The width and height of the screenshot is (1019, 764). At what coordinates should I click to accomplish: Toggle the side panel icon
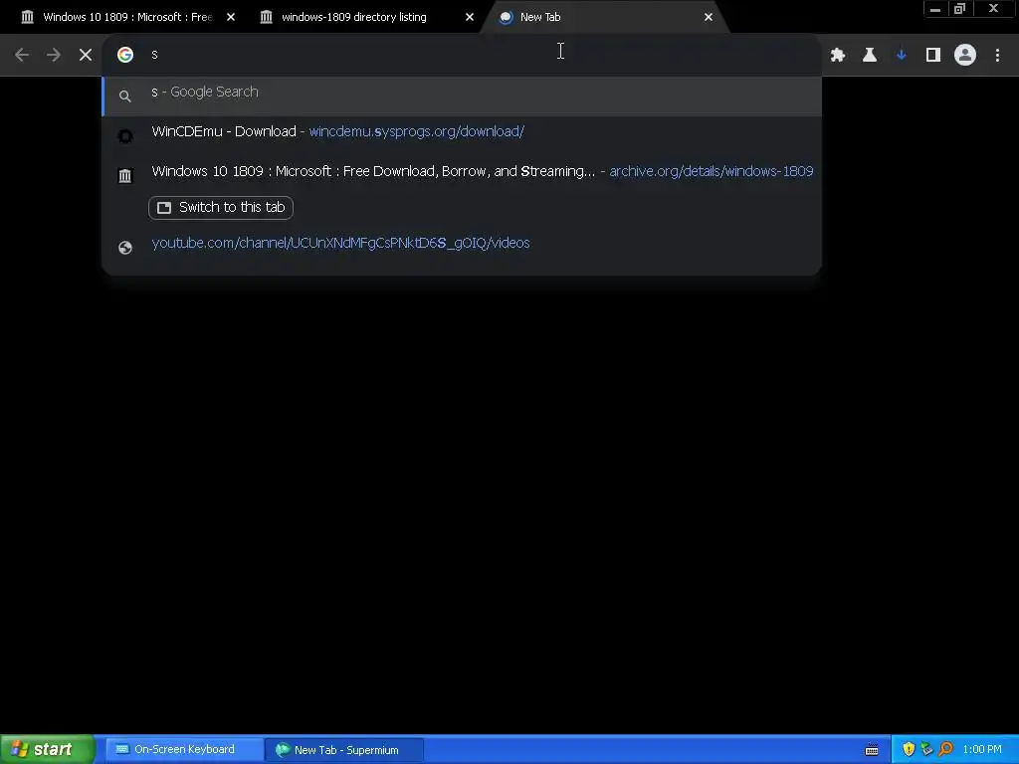pyautogui.click(x=933, y=56)
